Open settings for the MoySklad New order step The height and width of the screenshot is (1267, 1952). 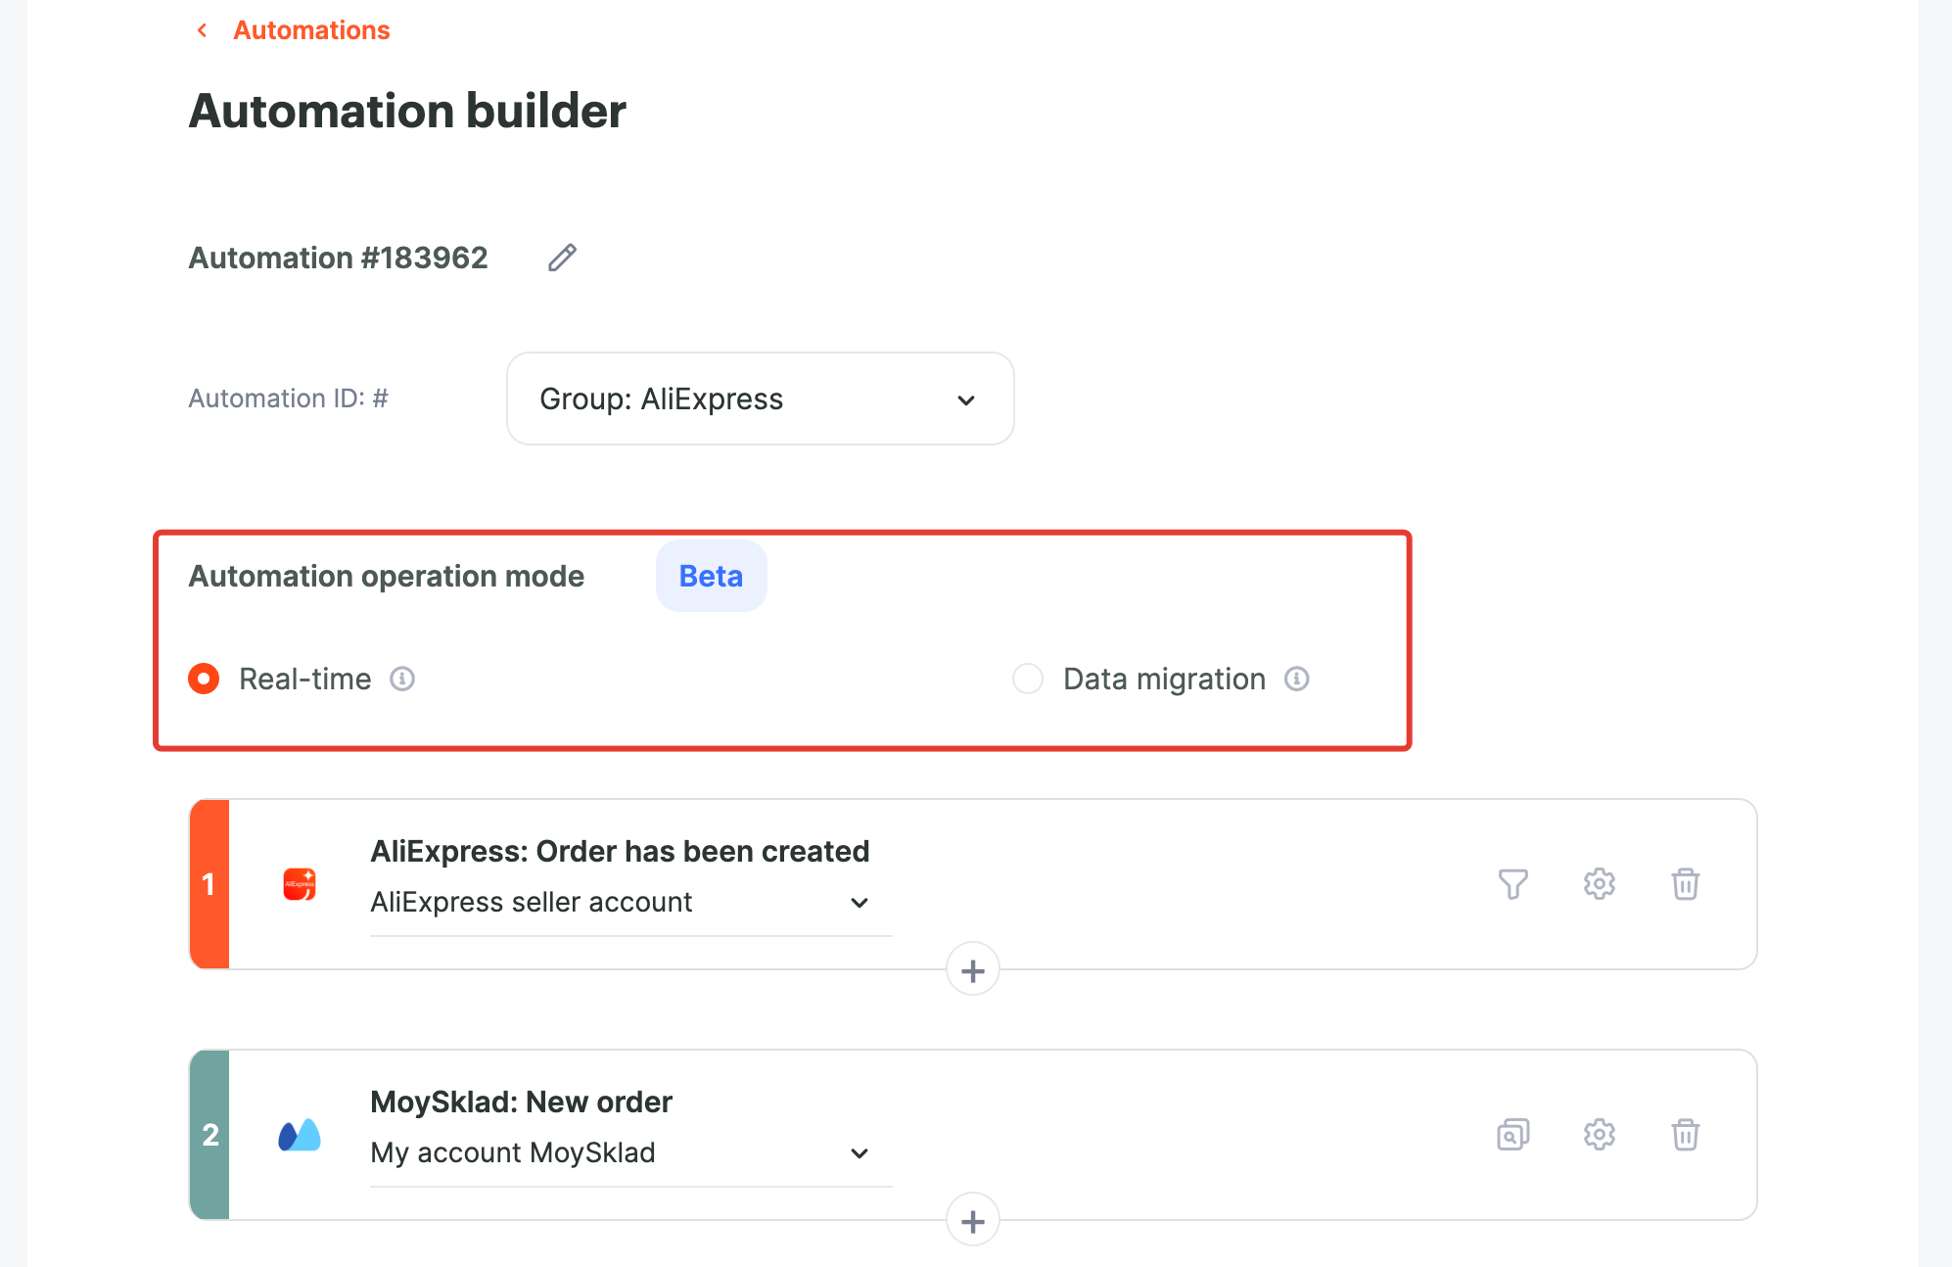tap(1600, 1135)
